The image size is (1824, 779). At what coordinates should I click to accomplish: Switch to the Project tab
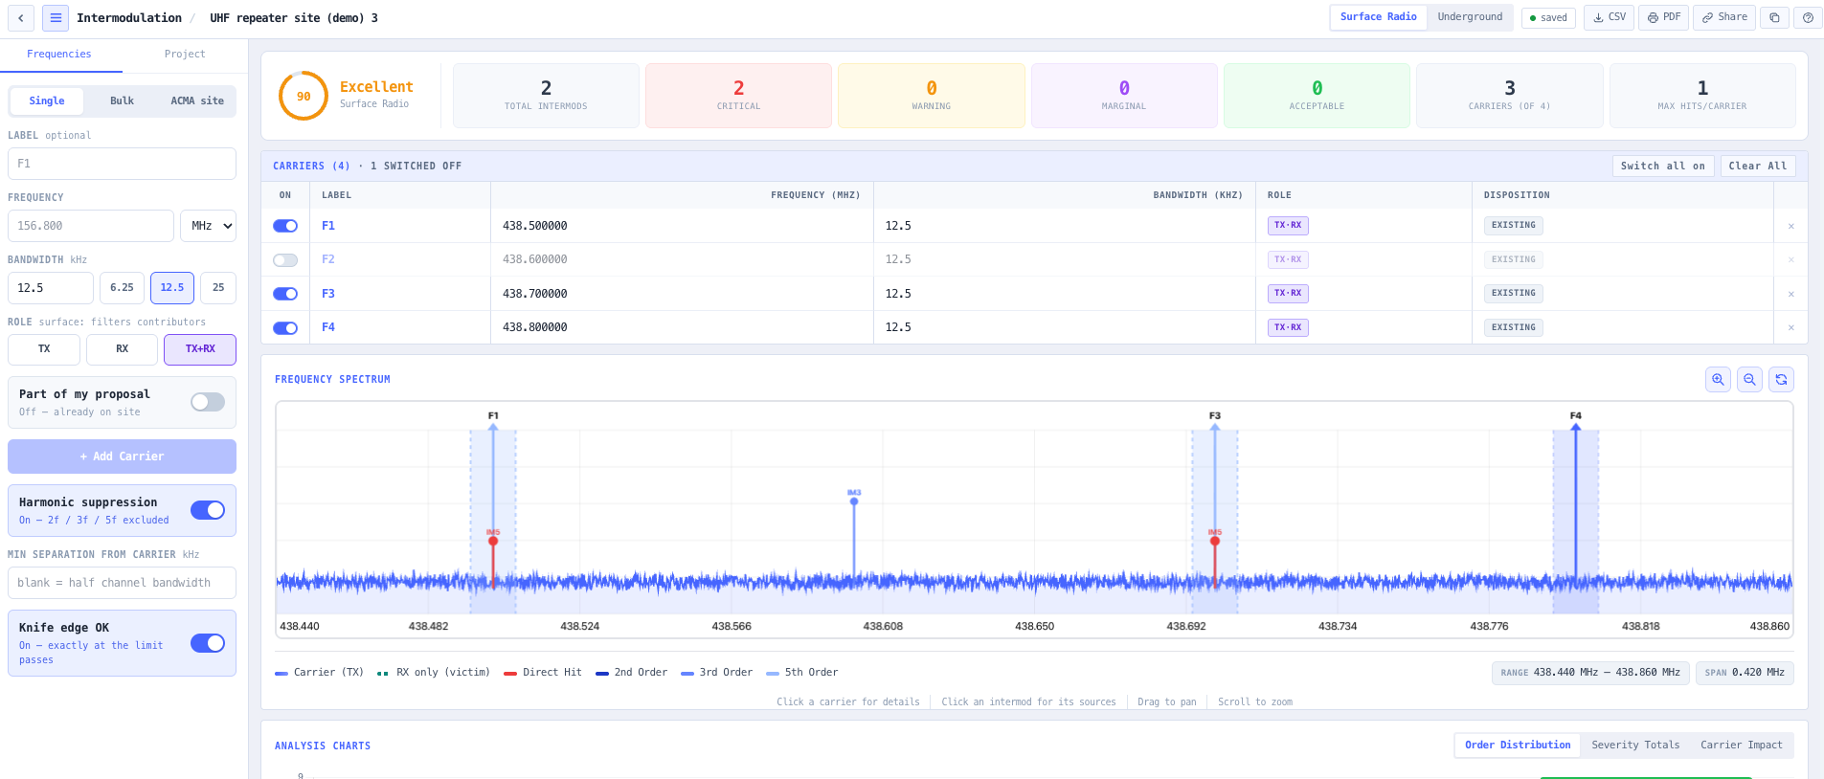(185, 55)
